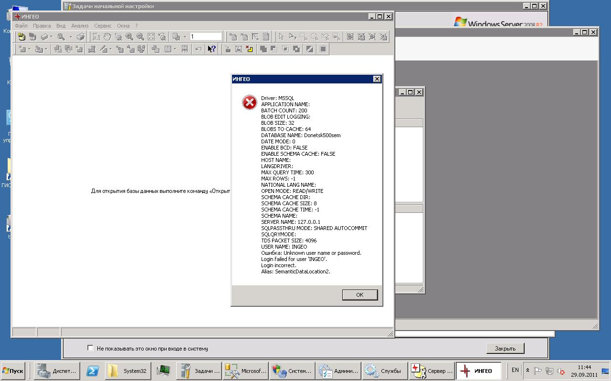The image size is (611, 381).
Task: Choose the polygon selection tool
Action: [x=326, y=37]
